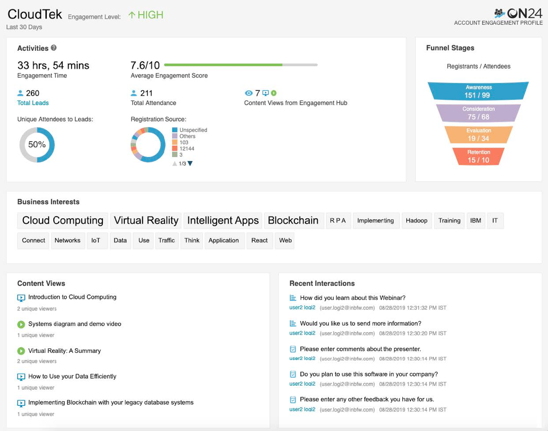The height and width of the screenshot is (431, 548).
Task: Go to next legend page with down triangle
Action: 190,164
